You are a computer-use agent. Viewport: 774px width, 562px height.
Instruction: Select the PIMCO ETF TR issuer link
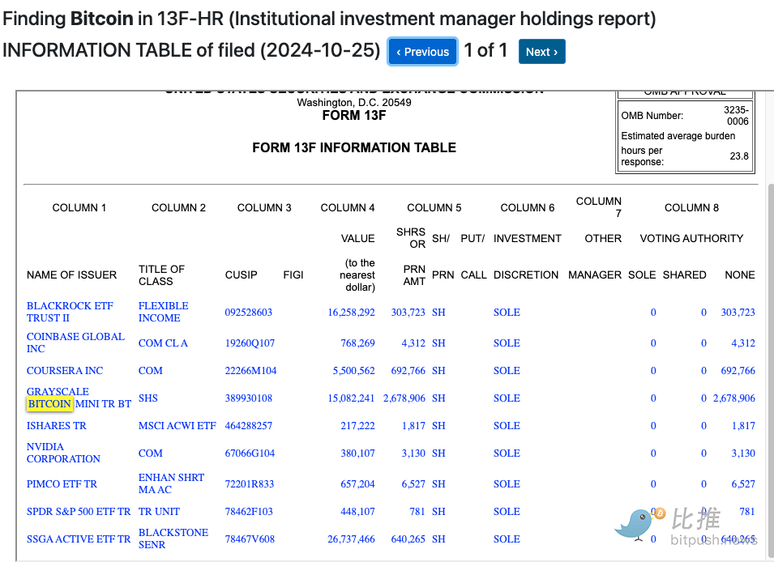(x=62, y=484)
